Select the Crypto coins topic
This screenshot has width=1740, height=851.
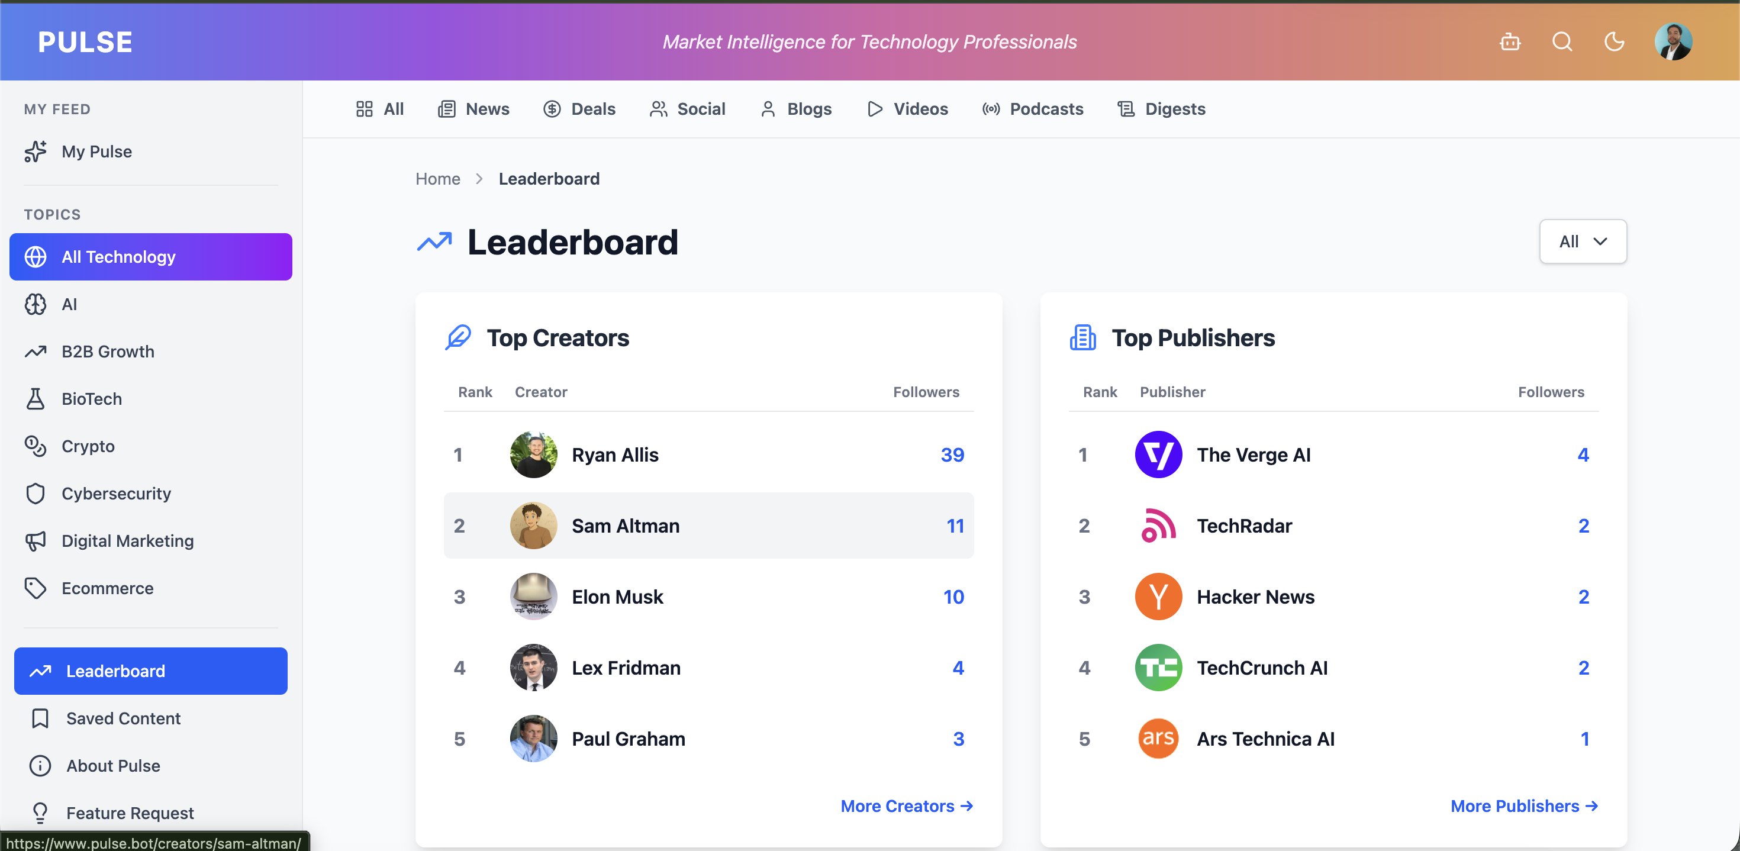[x=88, y=446]
